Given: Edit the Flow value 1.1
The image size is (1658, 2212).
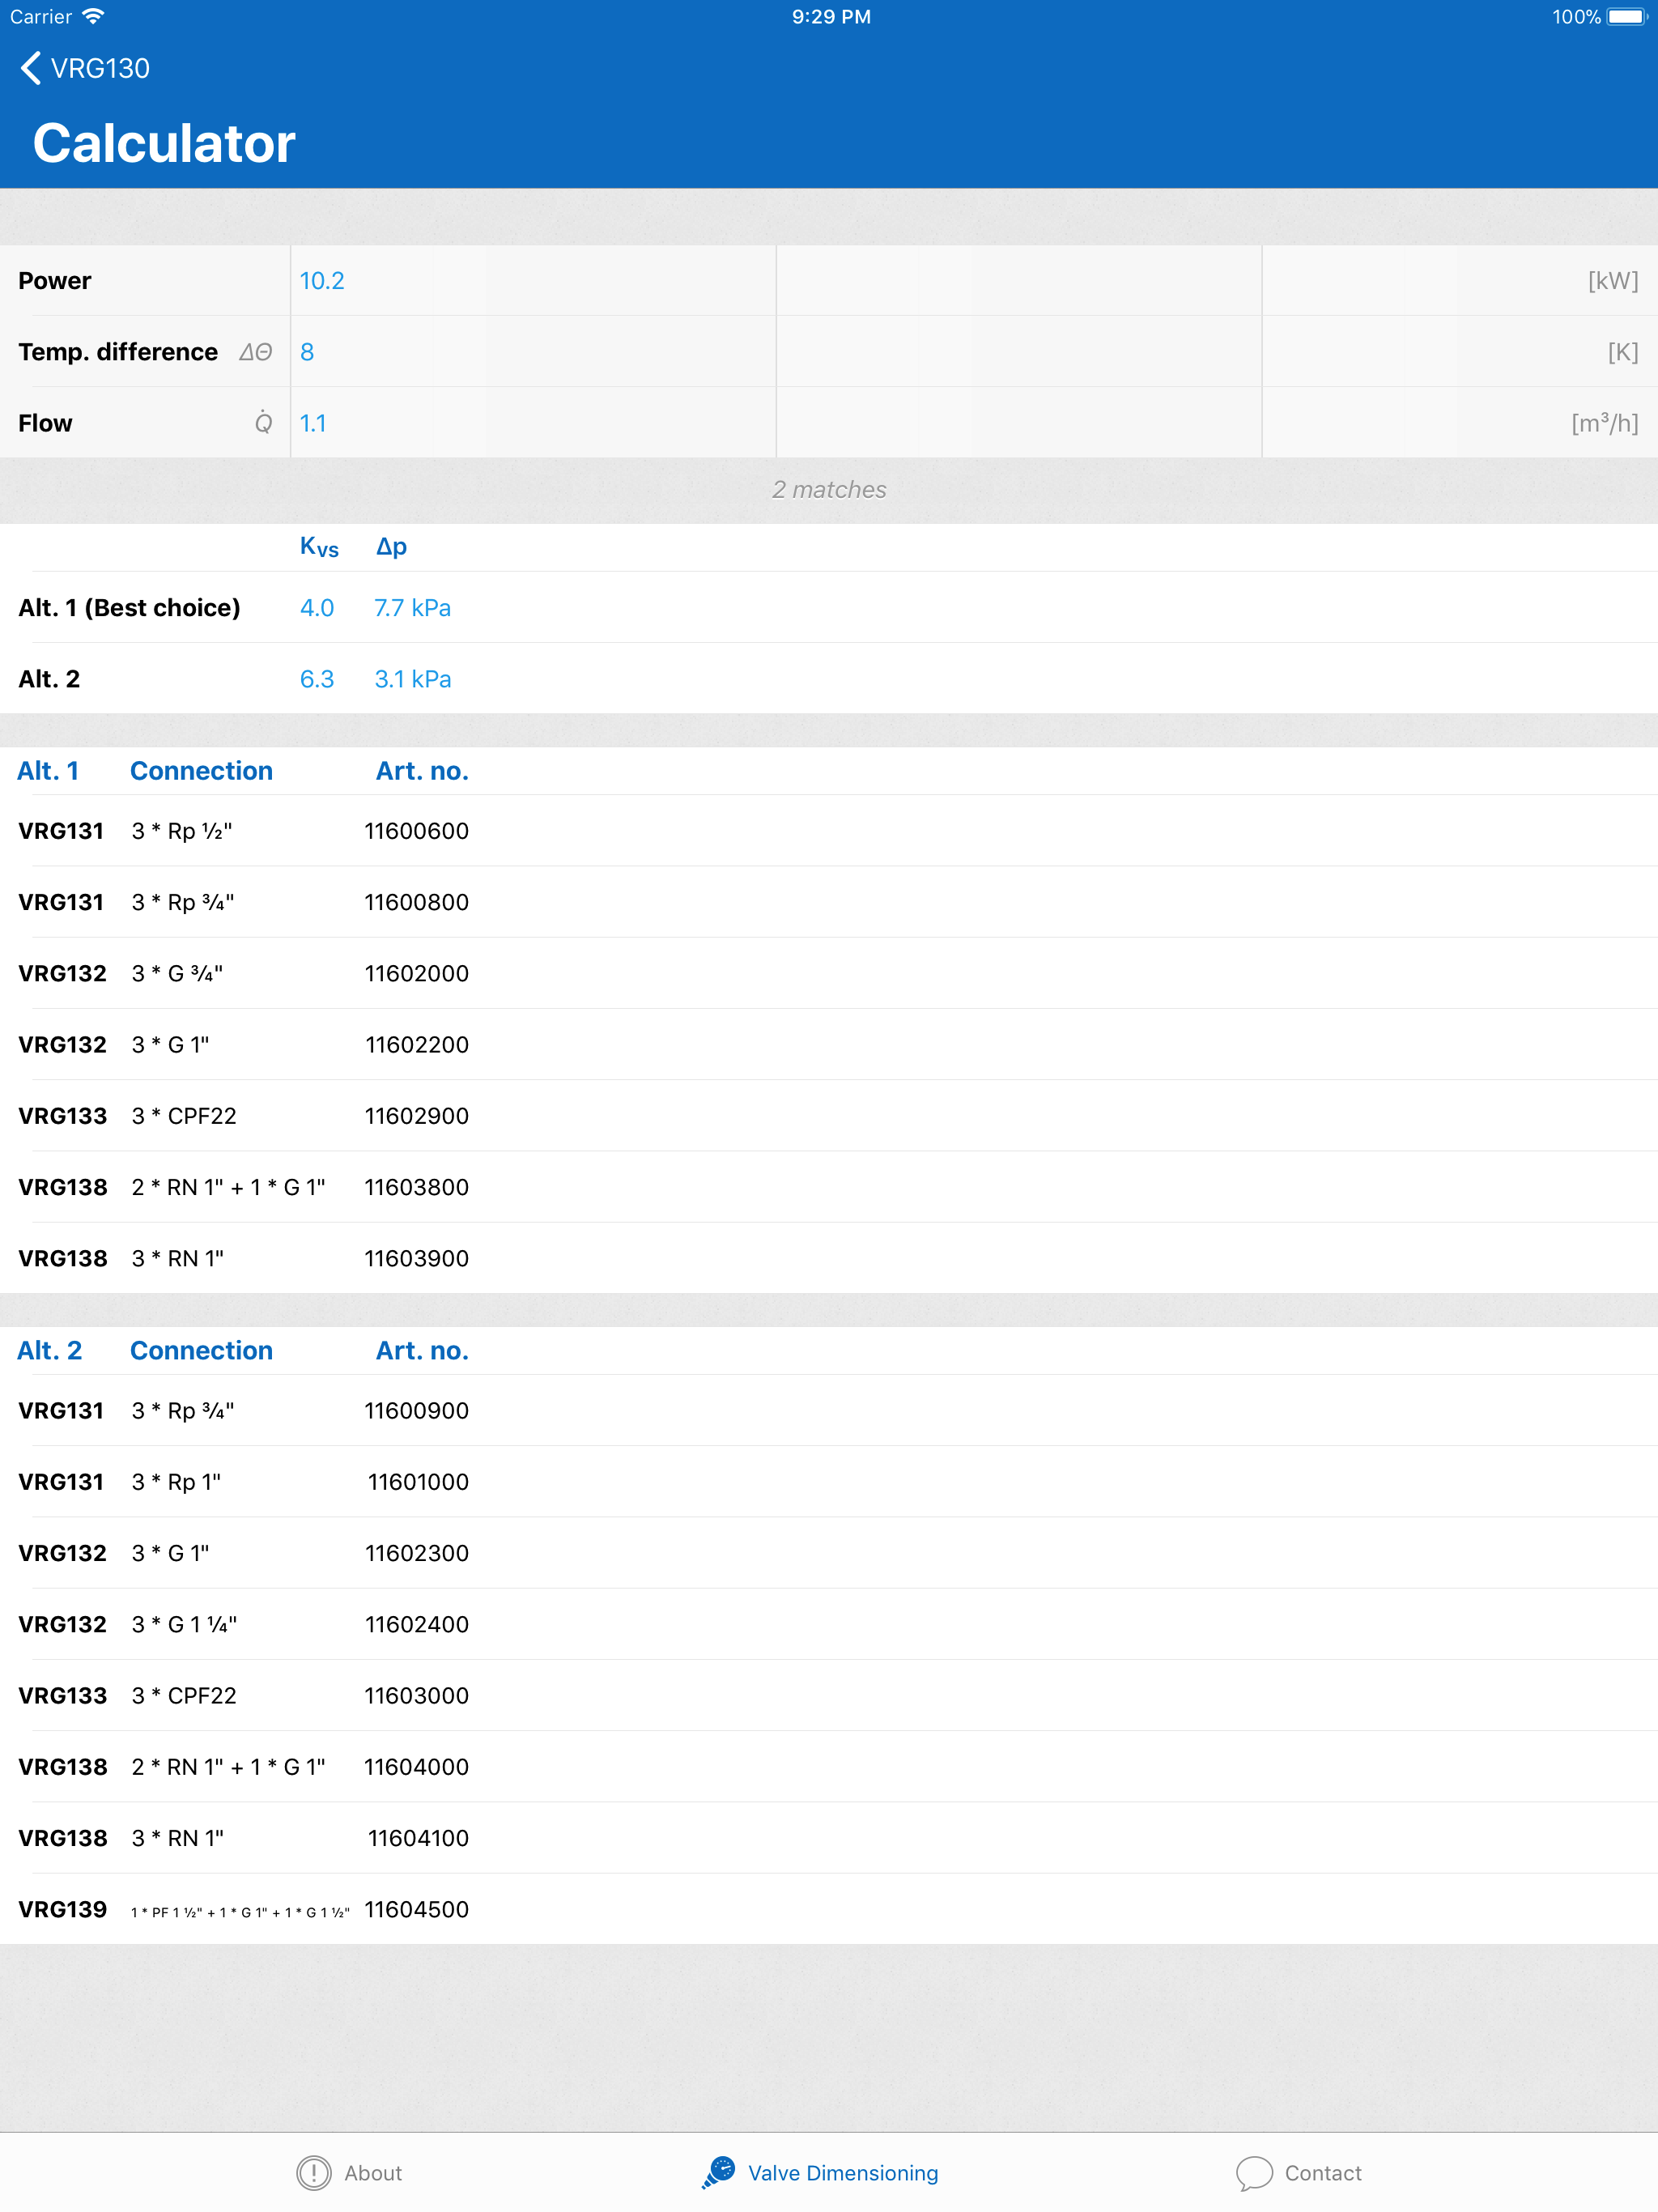Looking at the screenshot, I should 313,423.
